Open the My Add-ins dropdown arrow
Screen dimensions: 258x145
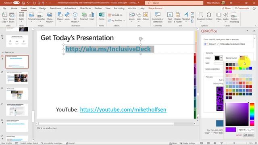[x=124, y=21]
